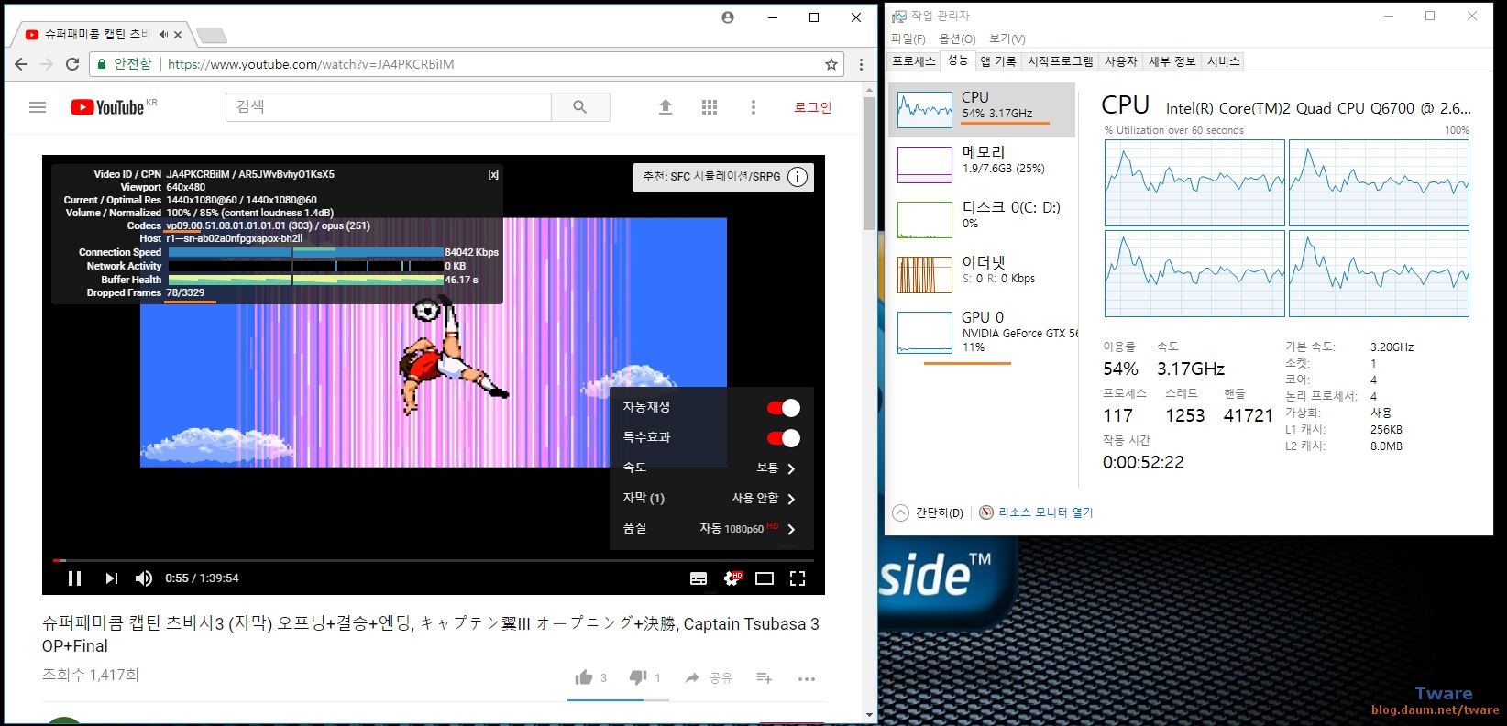View site security info 안전함 lock
Screen dimensions: 1507x726
click(125, 64)
